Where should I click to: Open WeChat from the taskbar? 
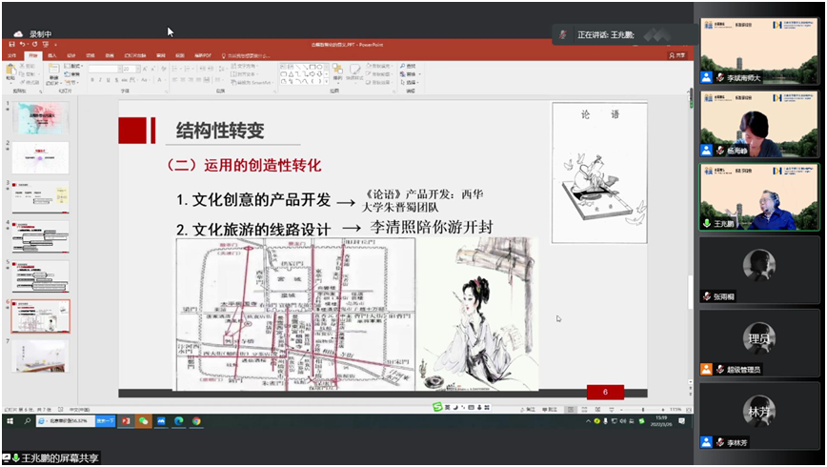click(x=144, y=421)
